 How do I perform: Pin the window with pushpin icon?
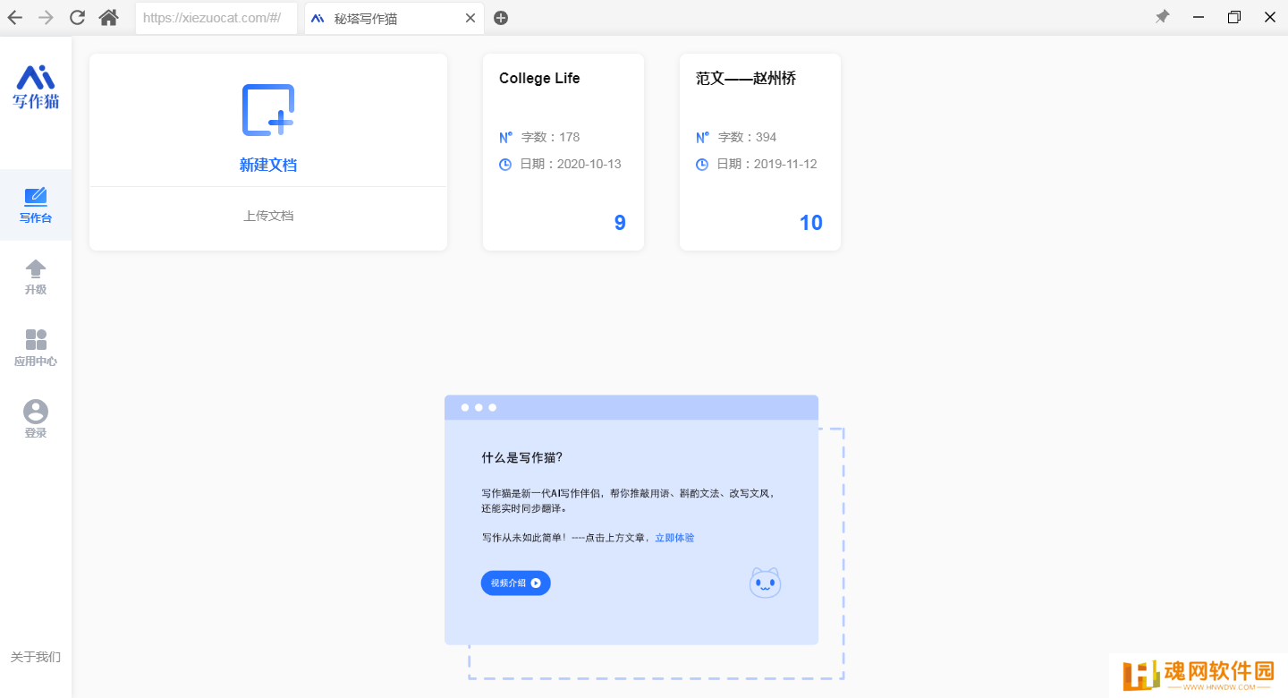tap(1162, 17)
